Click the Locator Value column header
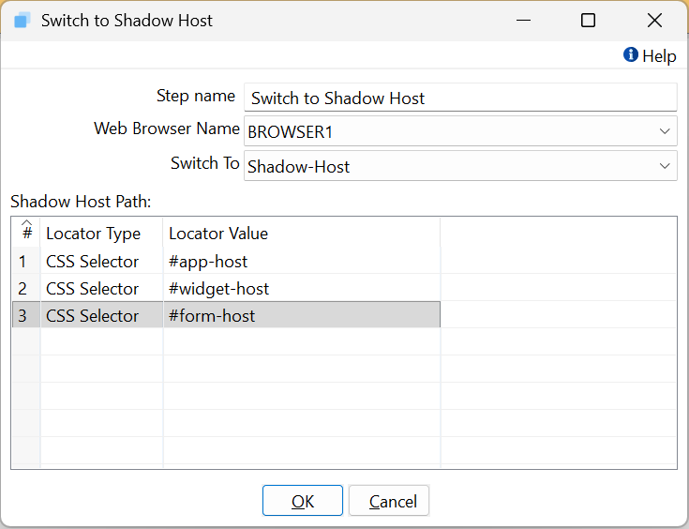Screen dimensions: 689x529 point(302,233)
